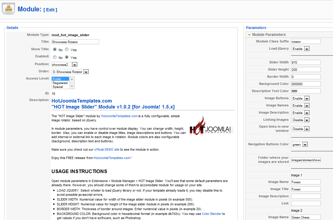Select Yes for Enabled
Image resolution: width=333 pixels, height=220 pixels.
pyautogui.click(x=67, y=57)
